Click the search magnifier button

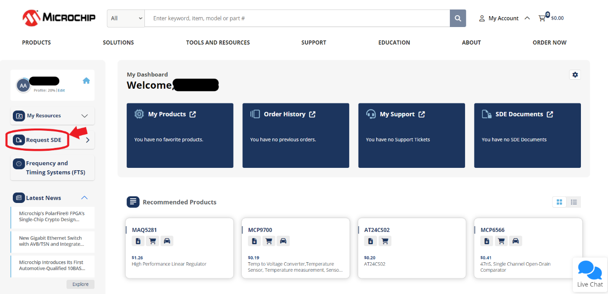coord(457,18)
